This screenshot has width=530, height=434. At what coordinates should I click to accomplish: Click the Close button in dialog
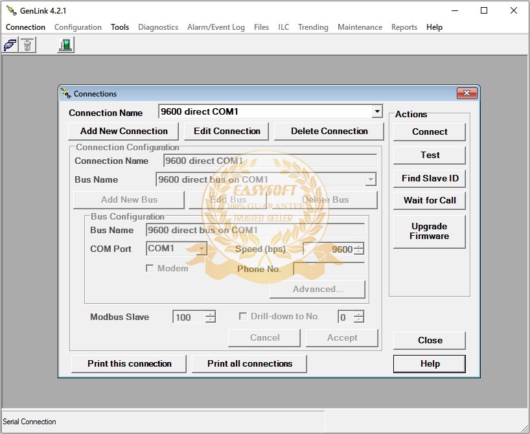click(x=430, y=340)
